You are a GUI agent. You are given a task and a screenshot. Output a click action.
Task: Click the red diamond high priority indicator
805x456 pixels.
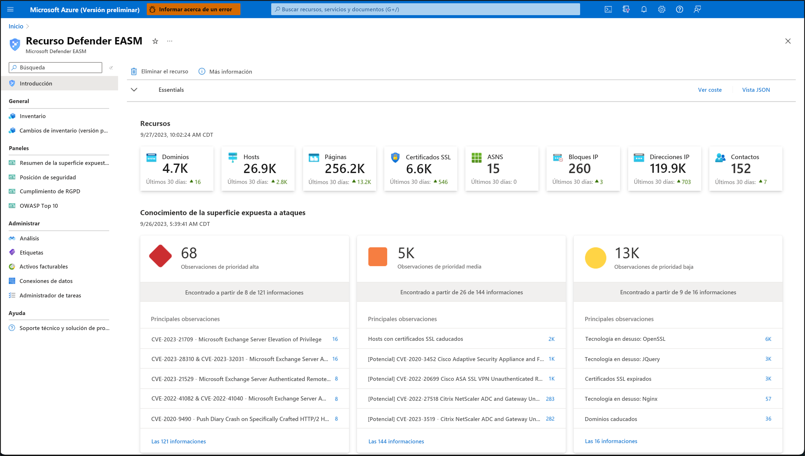[160, 256]
